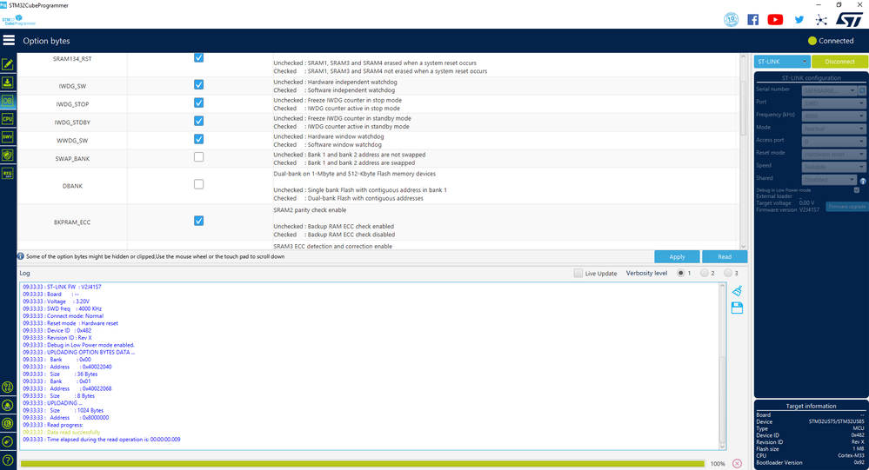Screen dimensions: 869x470
Task: Click the option bytes vertical scrollbar
Action: coord(743,108)
